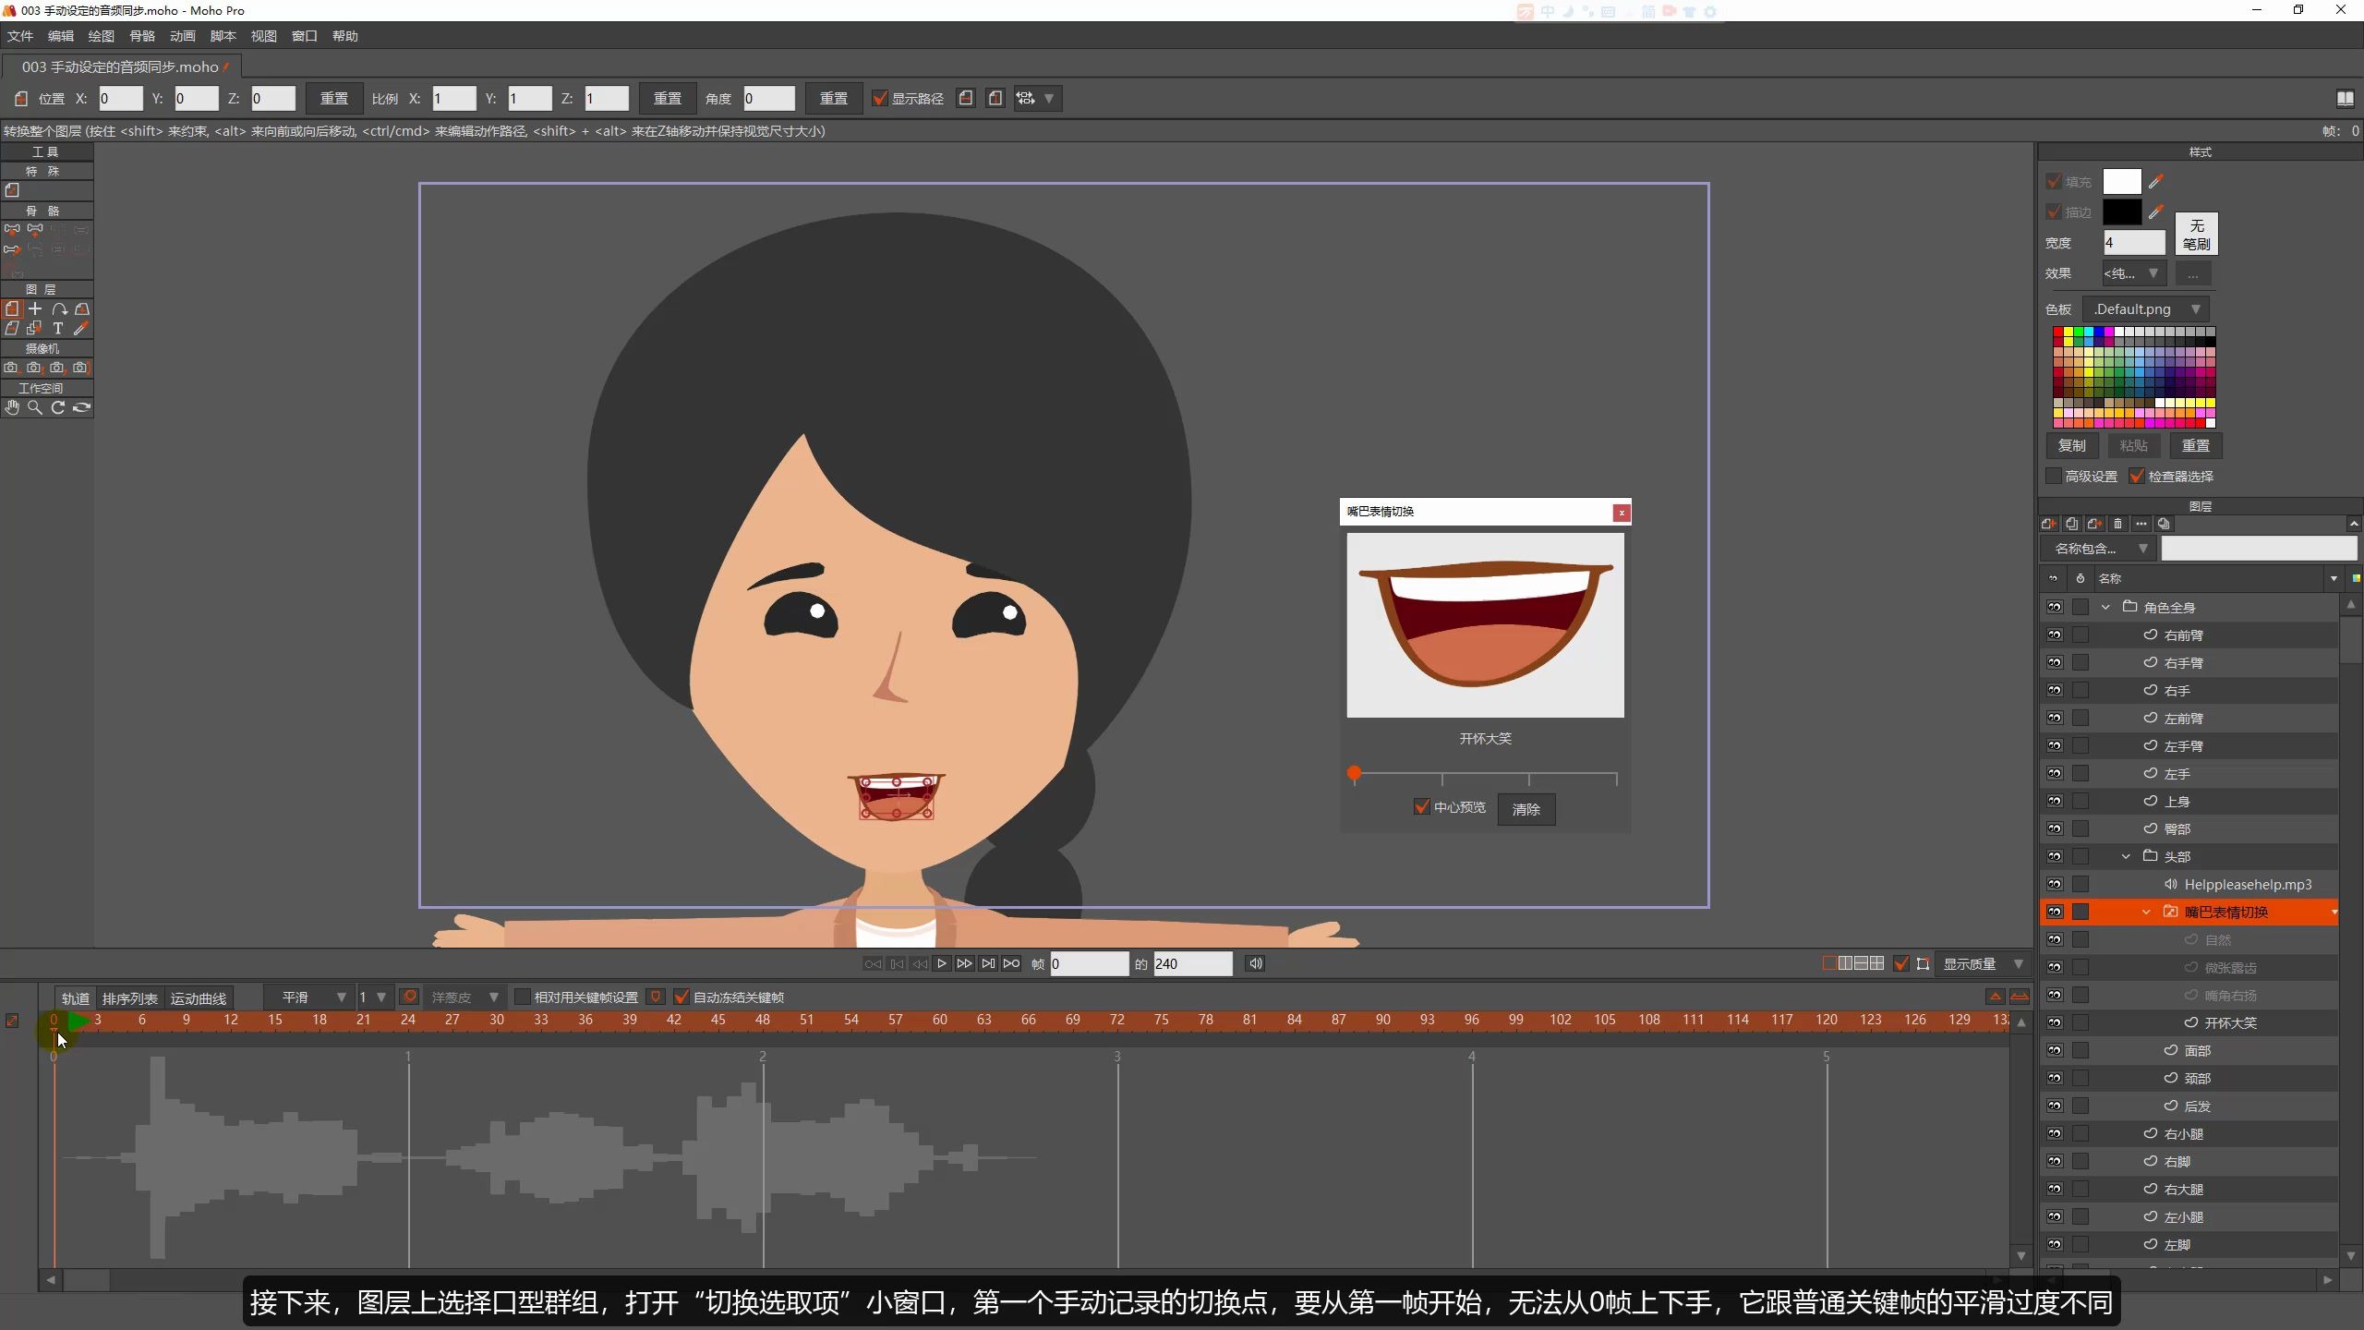This screenshot has height=1330, width=2364.
Task: Switch to the 运动曲线 tab
Action: pos(198,998)
